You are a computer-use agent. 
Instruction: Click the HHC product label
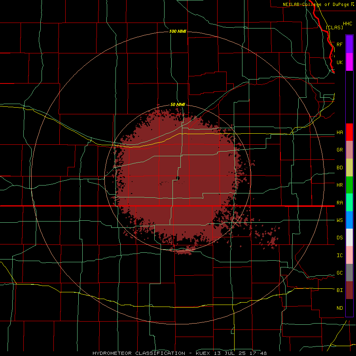347,24
